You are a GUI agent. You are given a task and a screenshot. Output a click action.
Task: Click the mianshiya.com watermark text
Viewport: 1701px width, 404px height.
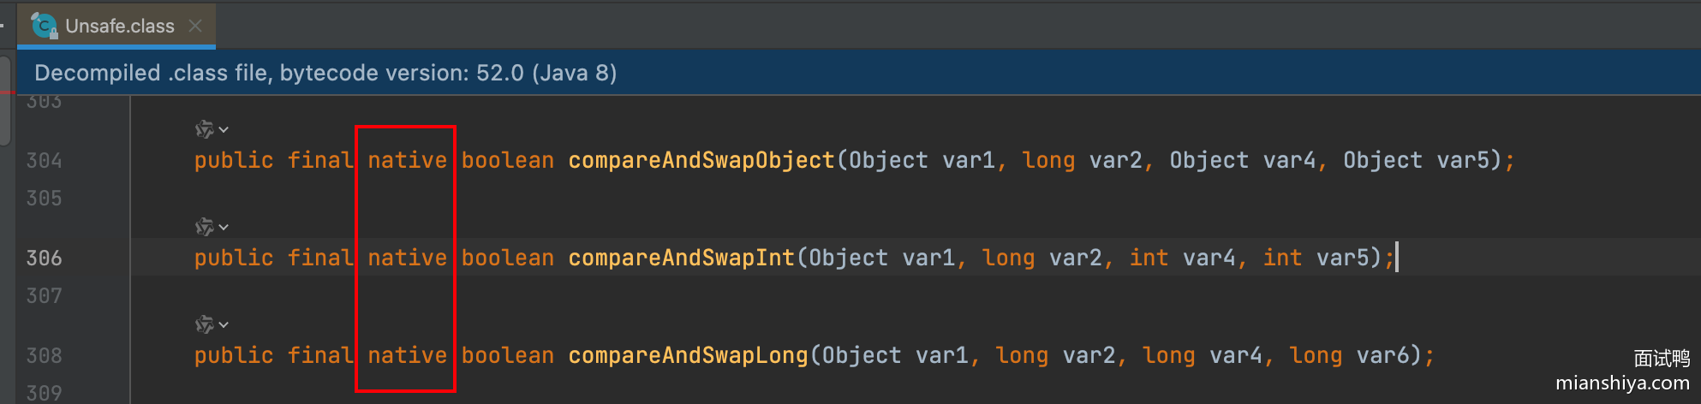coord(1622,383)
